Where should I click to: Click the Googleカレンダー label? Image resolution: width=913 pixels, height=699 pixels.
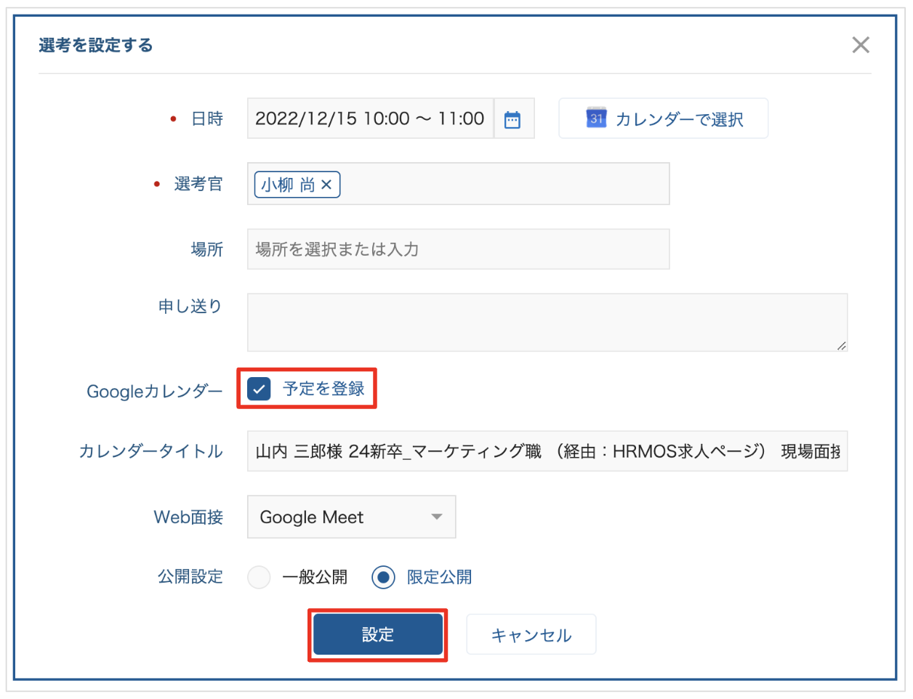[x=154, y=392]
